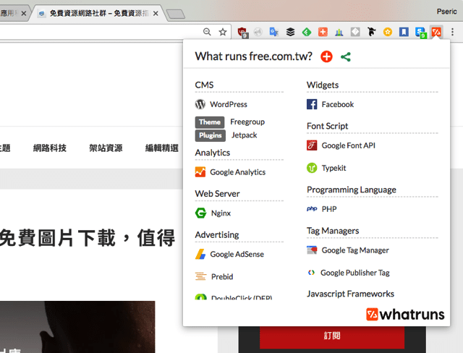Switch to the 免費資源網路社群 browser tab
This screenshot has width=463, height=353.
(94, 13)
